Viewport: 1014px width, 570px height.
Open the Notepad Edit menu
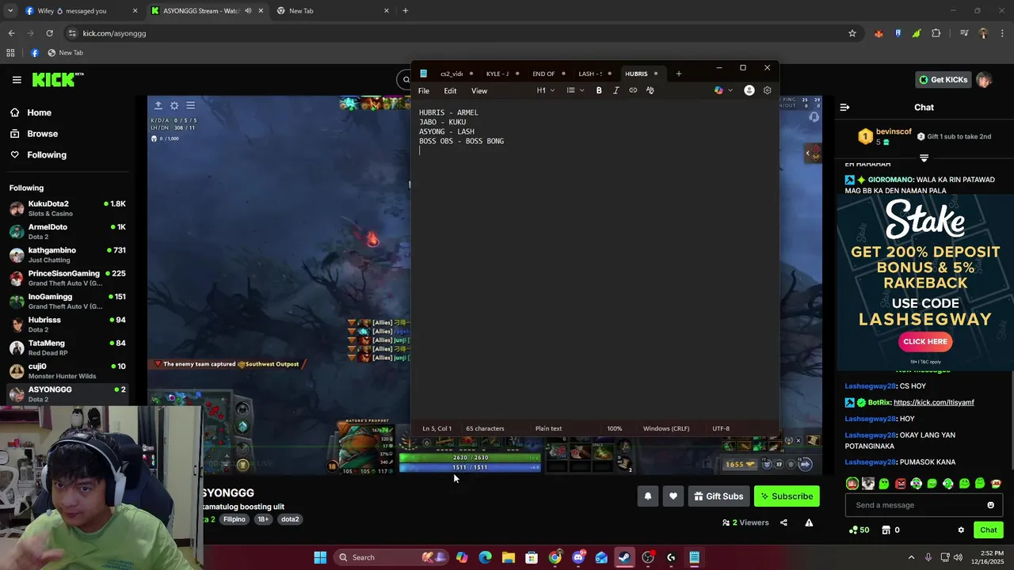coord(450,91)
